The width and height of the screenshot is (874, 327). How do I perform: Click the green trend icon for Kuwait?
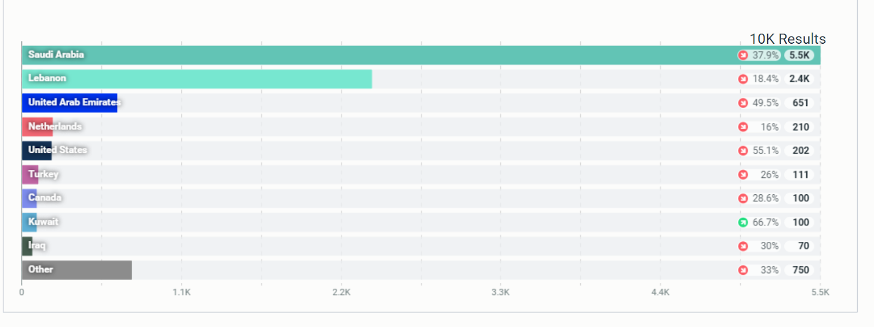click(x=743, y=222)
